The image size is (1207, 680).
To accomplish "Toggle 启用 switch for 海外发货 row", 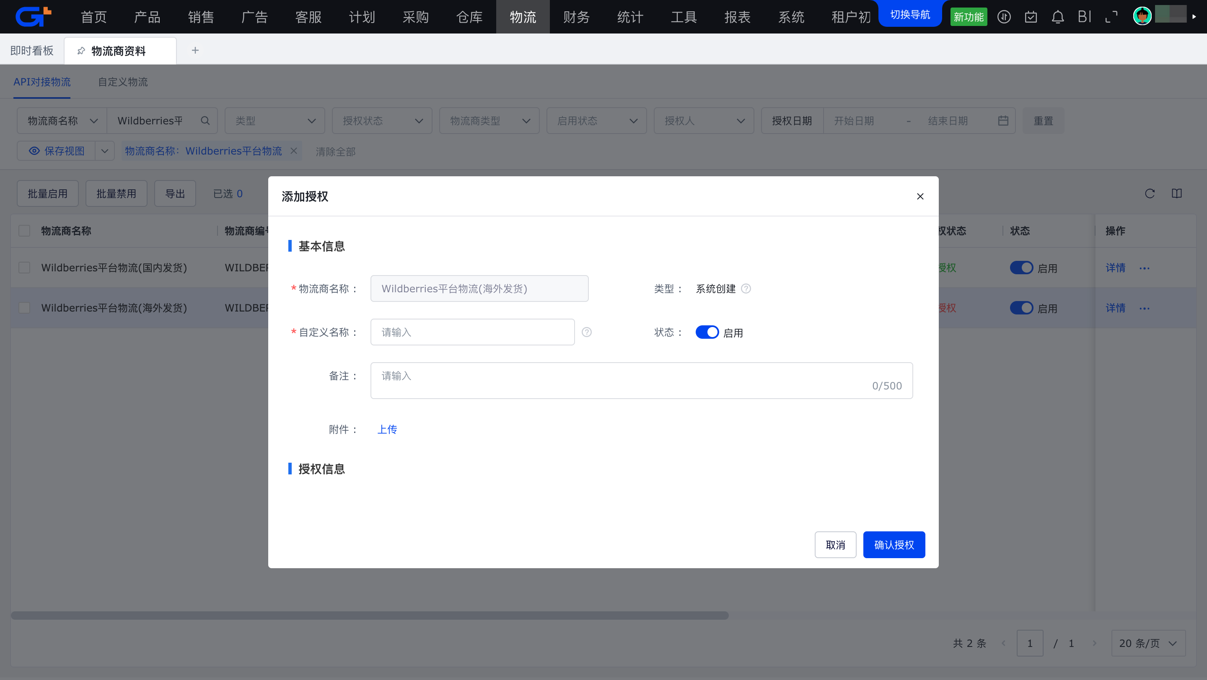I will pyautogui.click(x=1021, y=308).
